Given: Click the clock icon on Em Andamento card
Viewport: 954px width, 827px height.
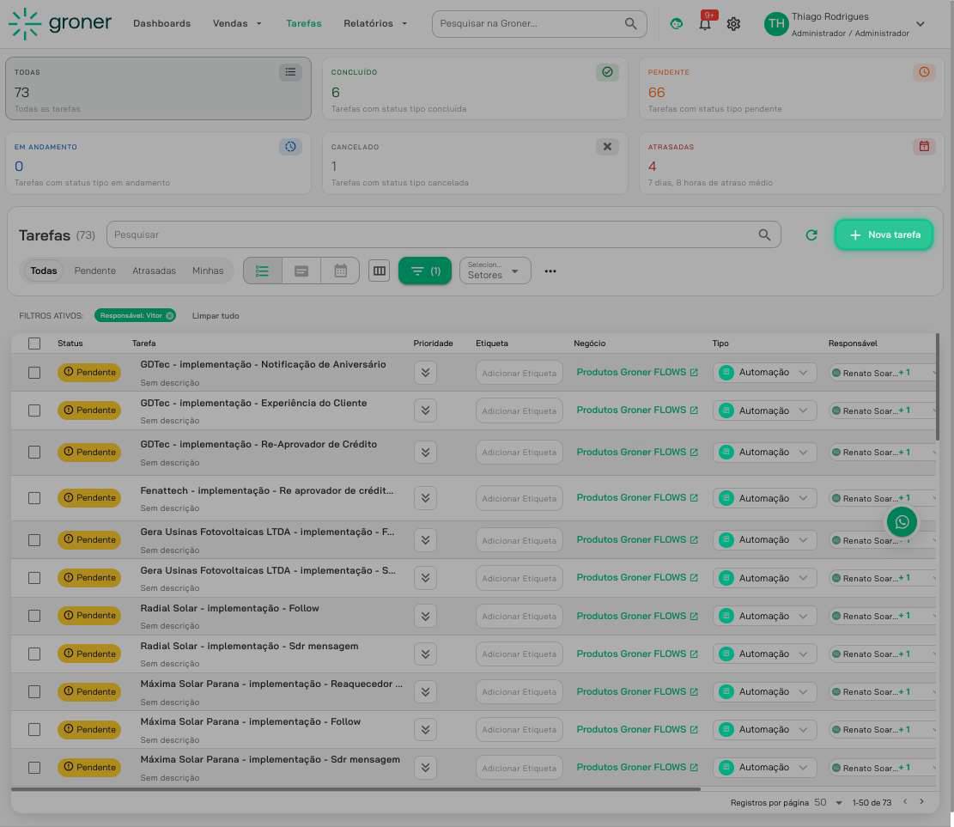Looking at the screenshot, I should coord(290,146).
